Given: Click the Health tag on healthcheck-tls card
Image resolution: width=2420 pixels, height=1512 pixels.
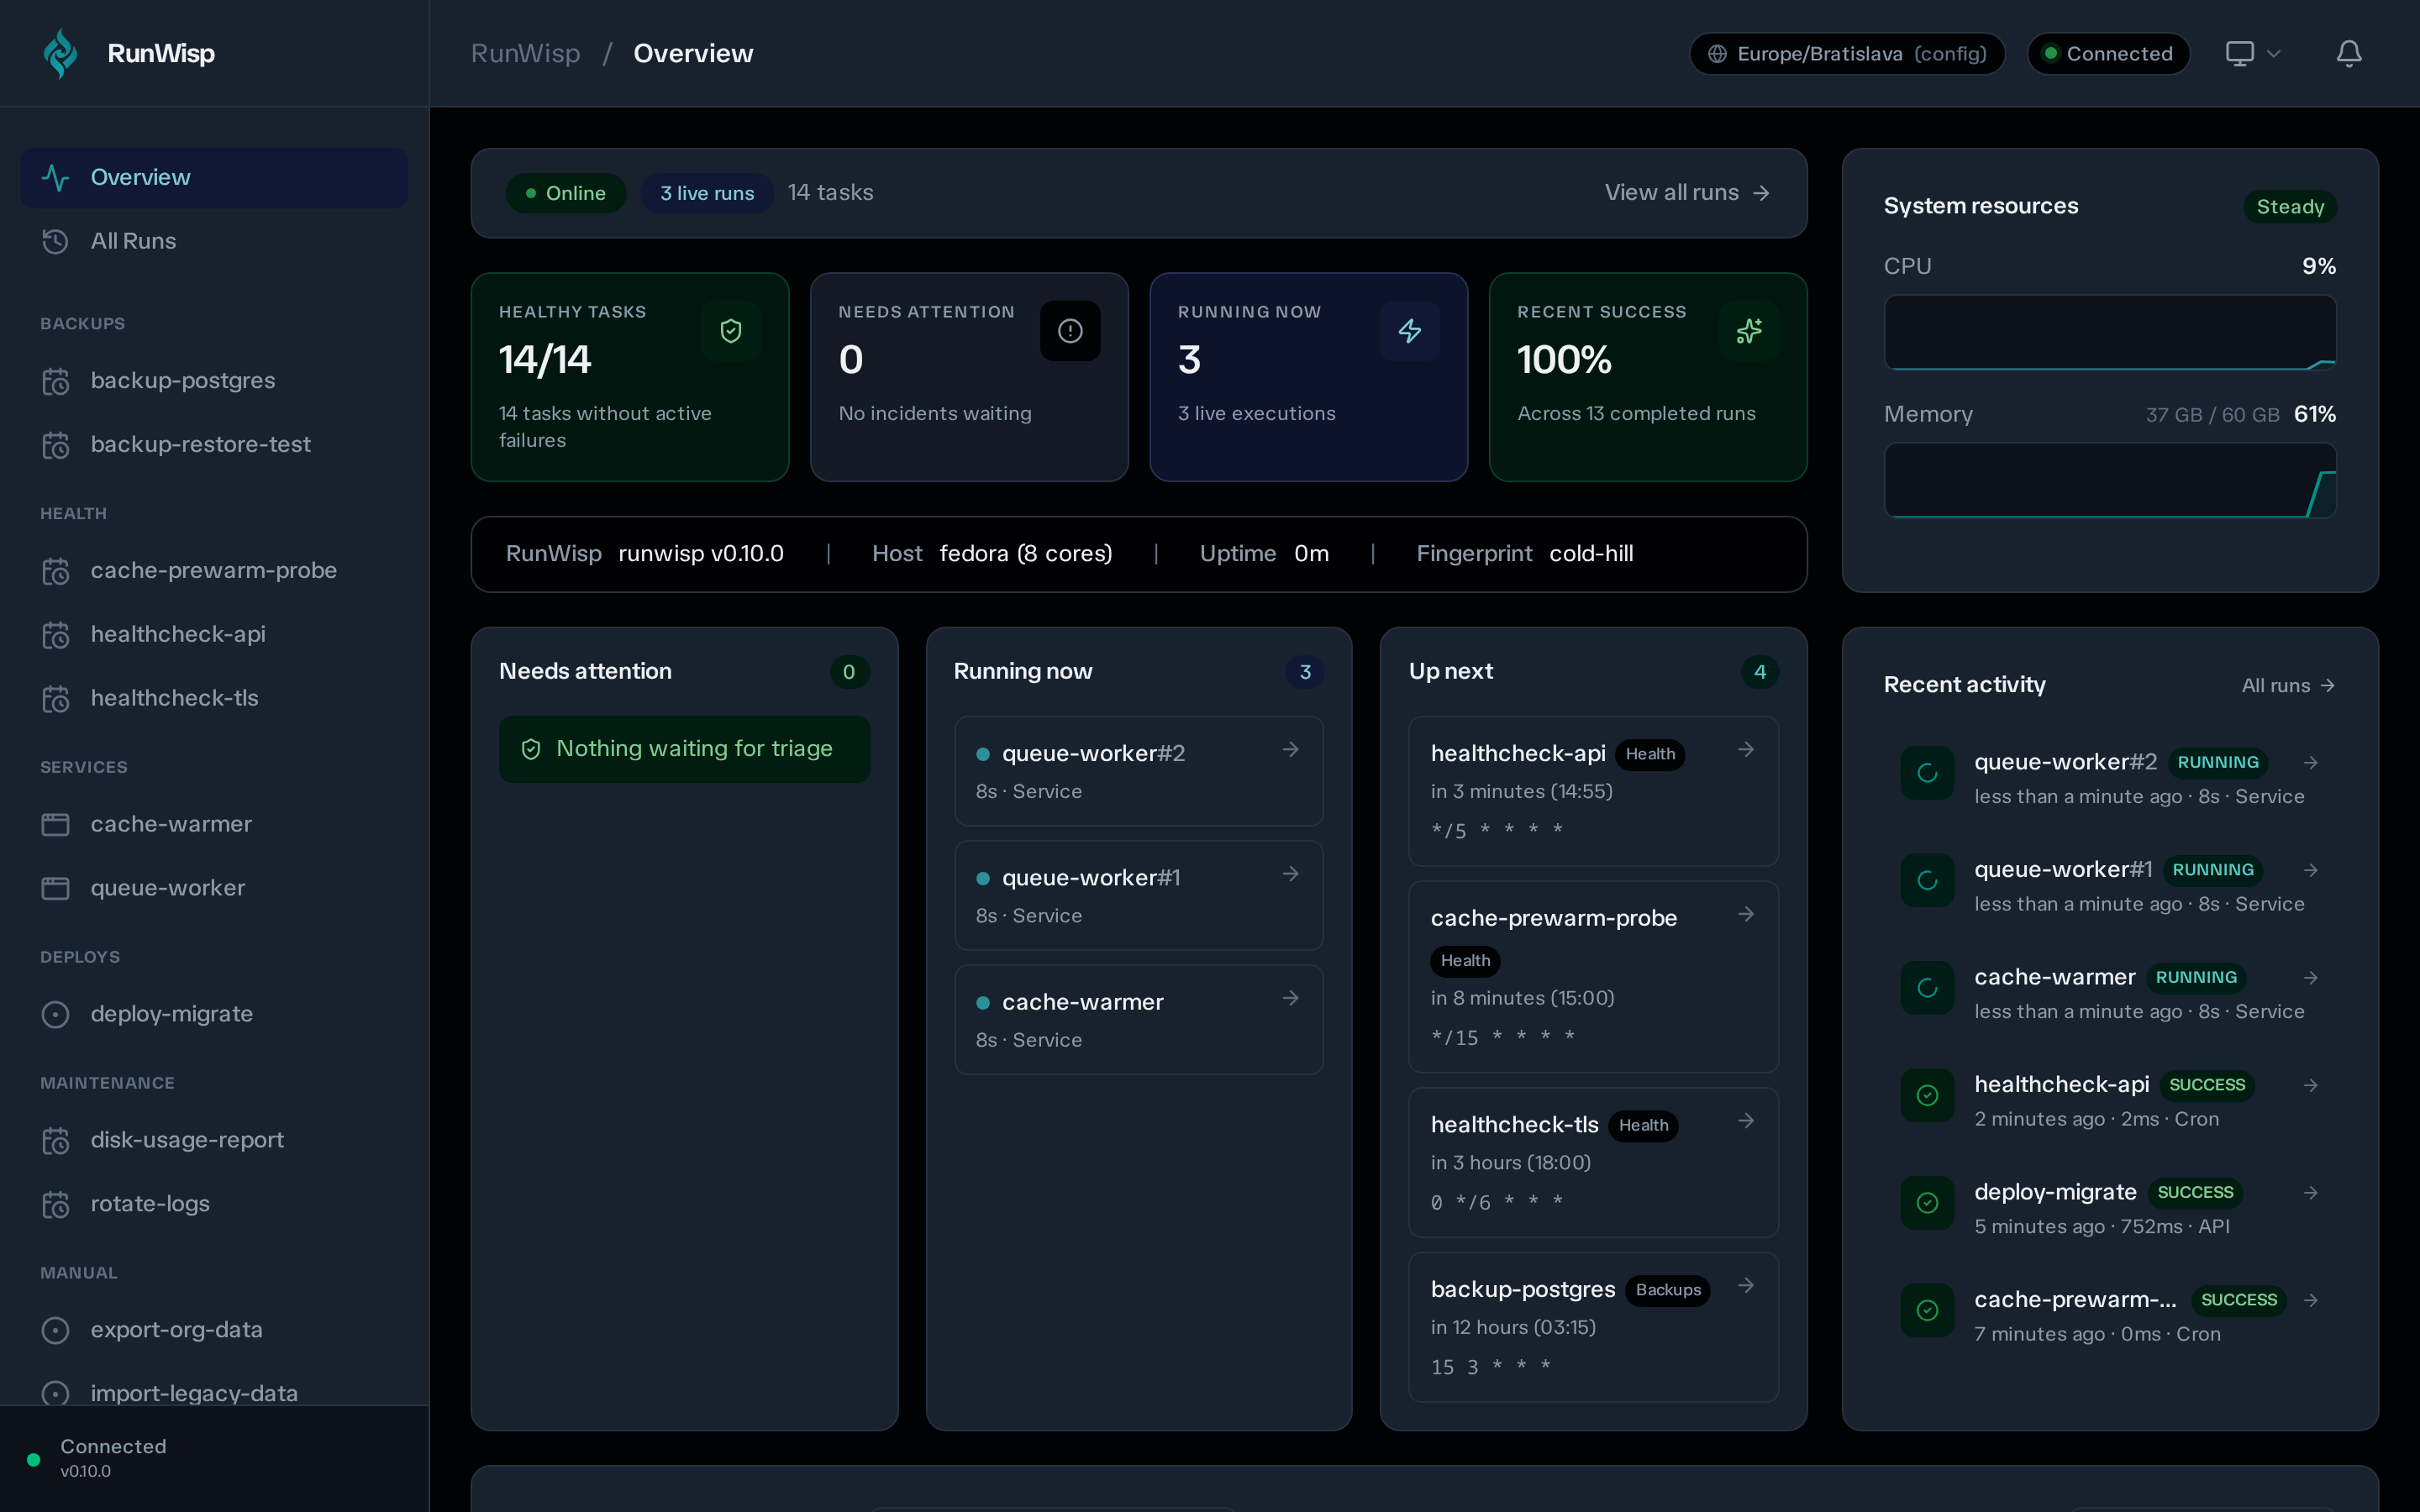Looking at the screenshot, I should [x=1643, y=1126].
